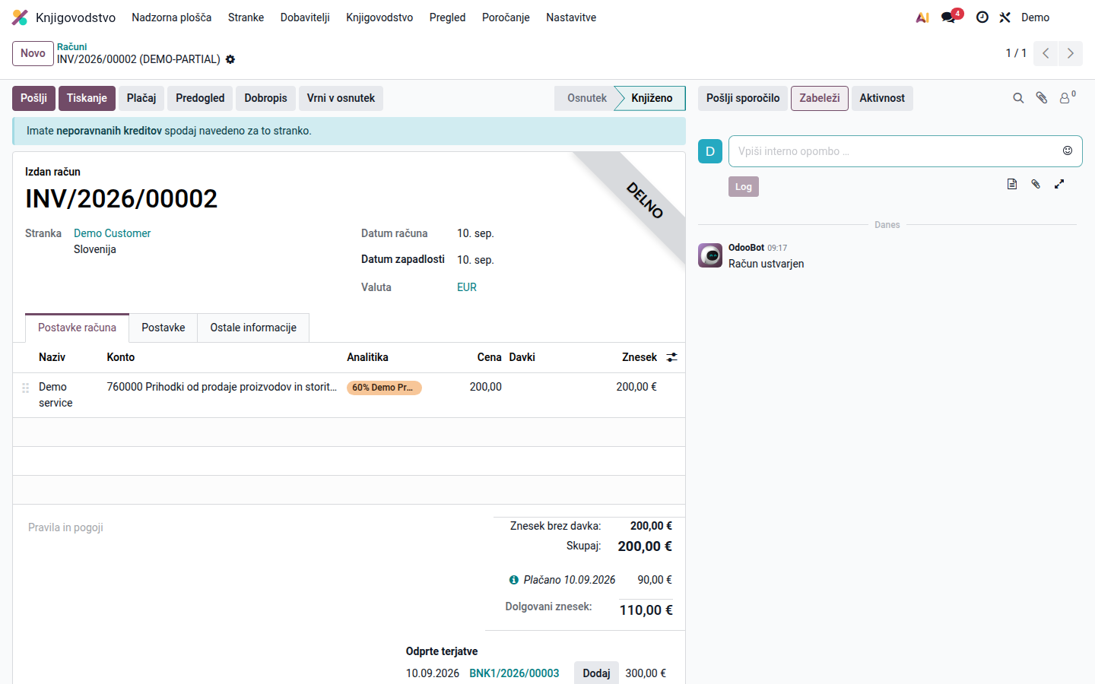Follow the Računi breadcrumb link
Image resolution: width=1095 pixels, height=684 pixels.
click(x=71, y=46)
